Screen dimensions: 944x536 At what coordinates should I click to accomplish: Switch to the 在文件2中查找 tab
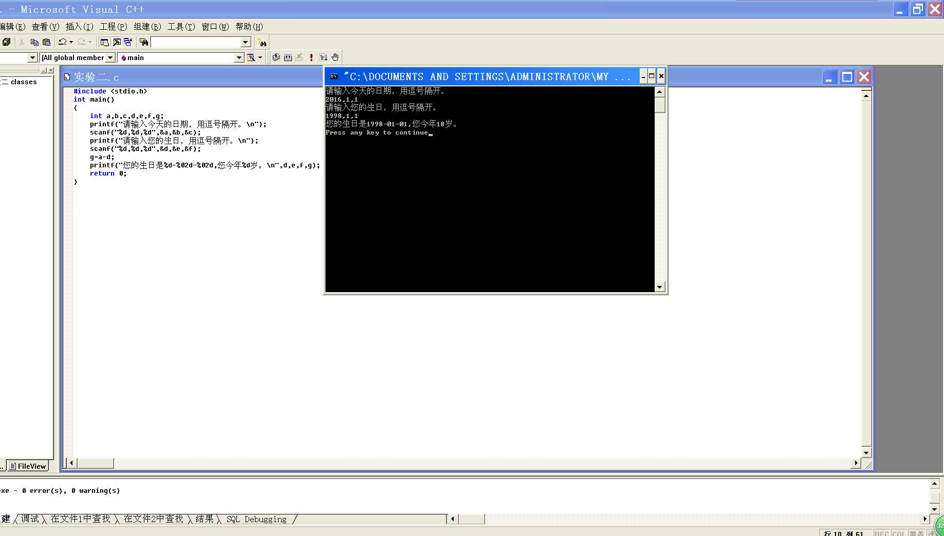[153, 519]
